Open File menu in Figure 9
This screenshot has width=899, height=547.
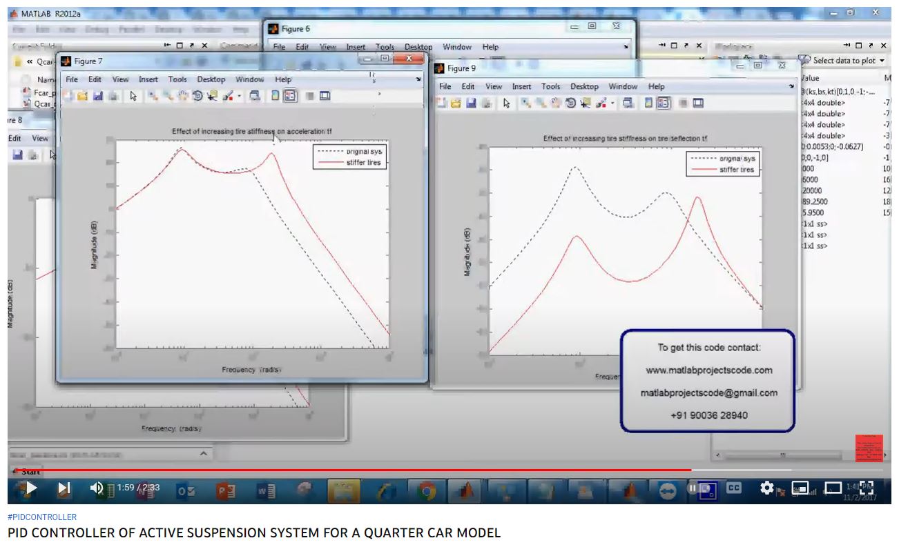pyautogui.click(x=445, y=86)
